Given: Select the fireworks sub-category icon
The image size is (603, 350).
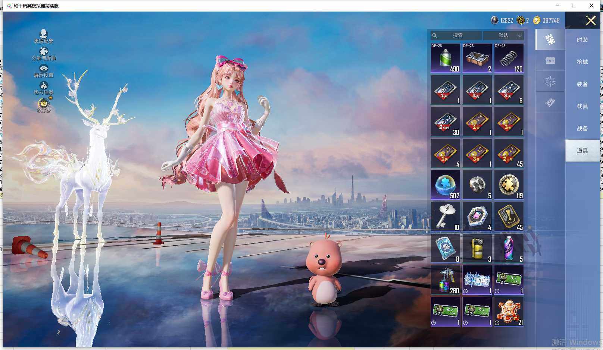Looking at the screenshot, I should (x=550, y=81).
